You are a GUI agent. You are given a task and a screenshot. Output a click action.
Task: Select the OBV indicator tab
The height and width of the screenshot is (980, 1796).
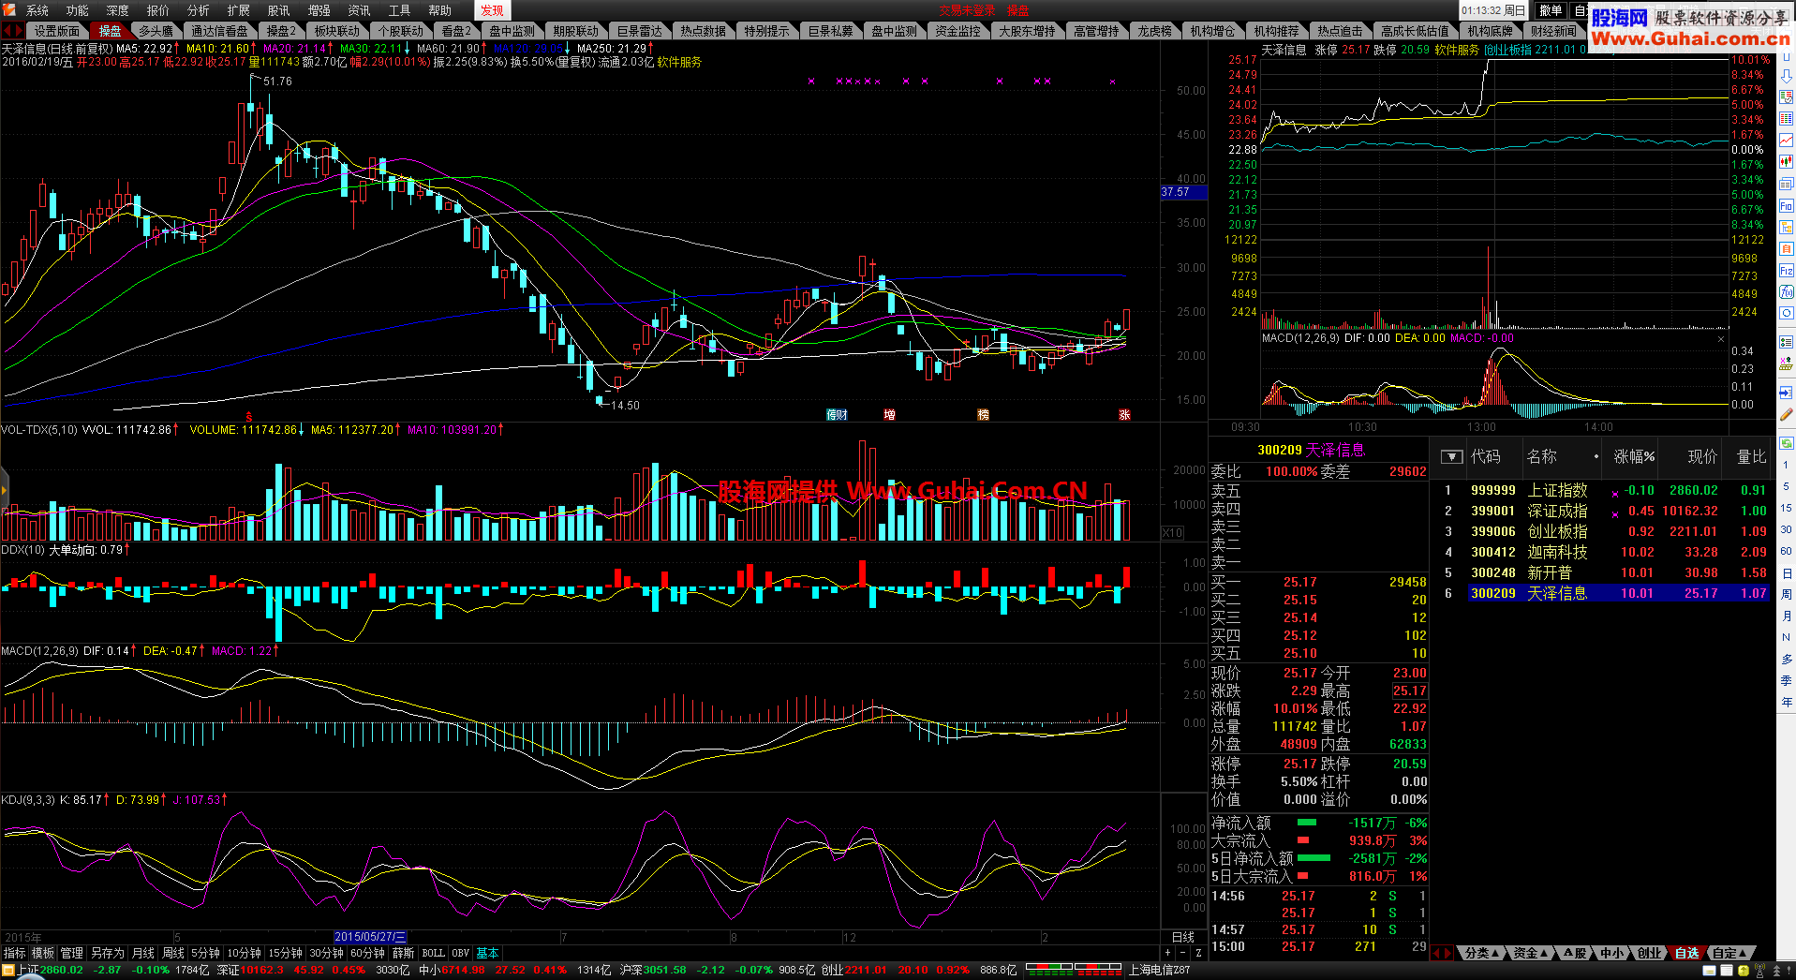pyautogui.click(x=461, y=953)
